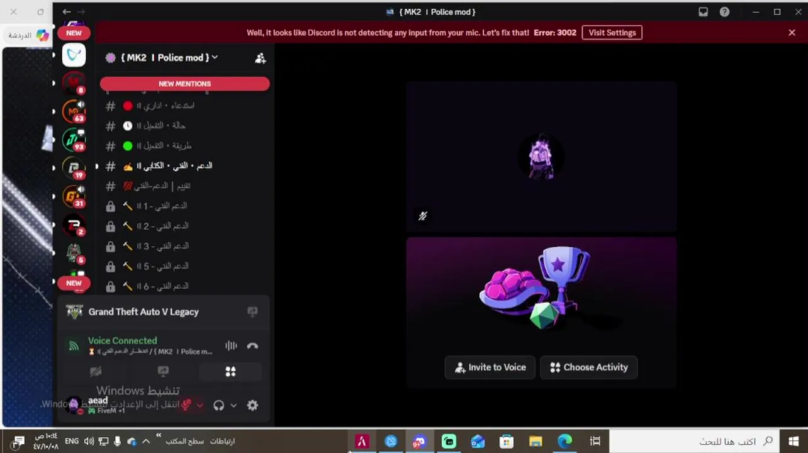808x453 pixels.
Task: Stream Grand Theft Auto V with screen icon
Action: pyautogui.click(x=252, y=311)
